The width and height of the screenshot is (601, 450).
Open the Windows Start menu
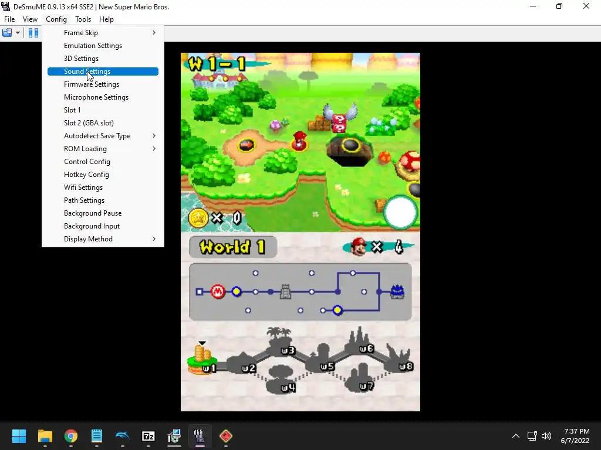click(x=19, y=436)
